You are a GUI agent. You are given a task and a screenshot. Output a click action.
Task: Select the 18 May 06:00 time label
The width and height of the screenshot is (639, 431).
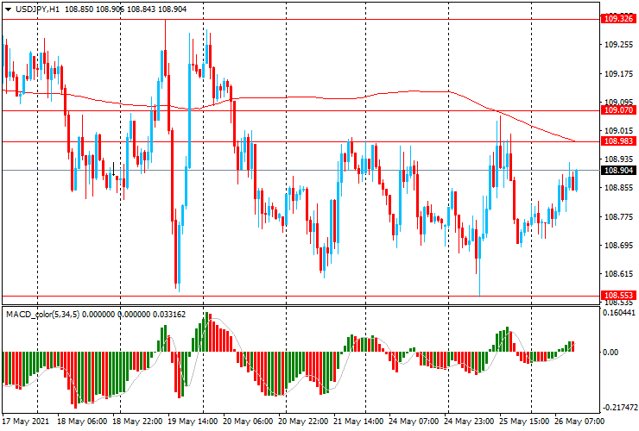pyautogui.click(x=82, y=422)
